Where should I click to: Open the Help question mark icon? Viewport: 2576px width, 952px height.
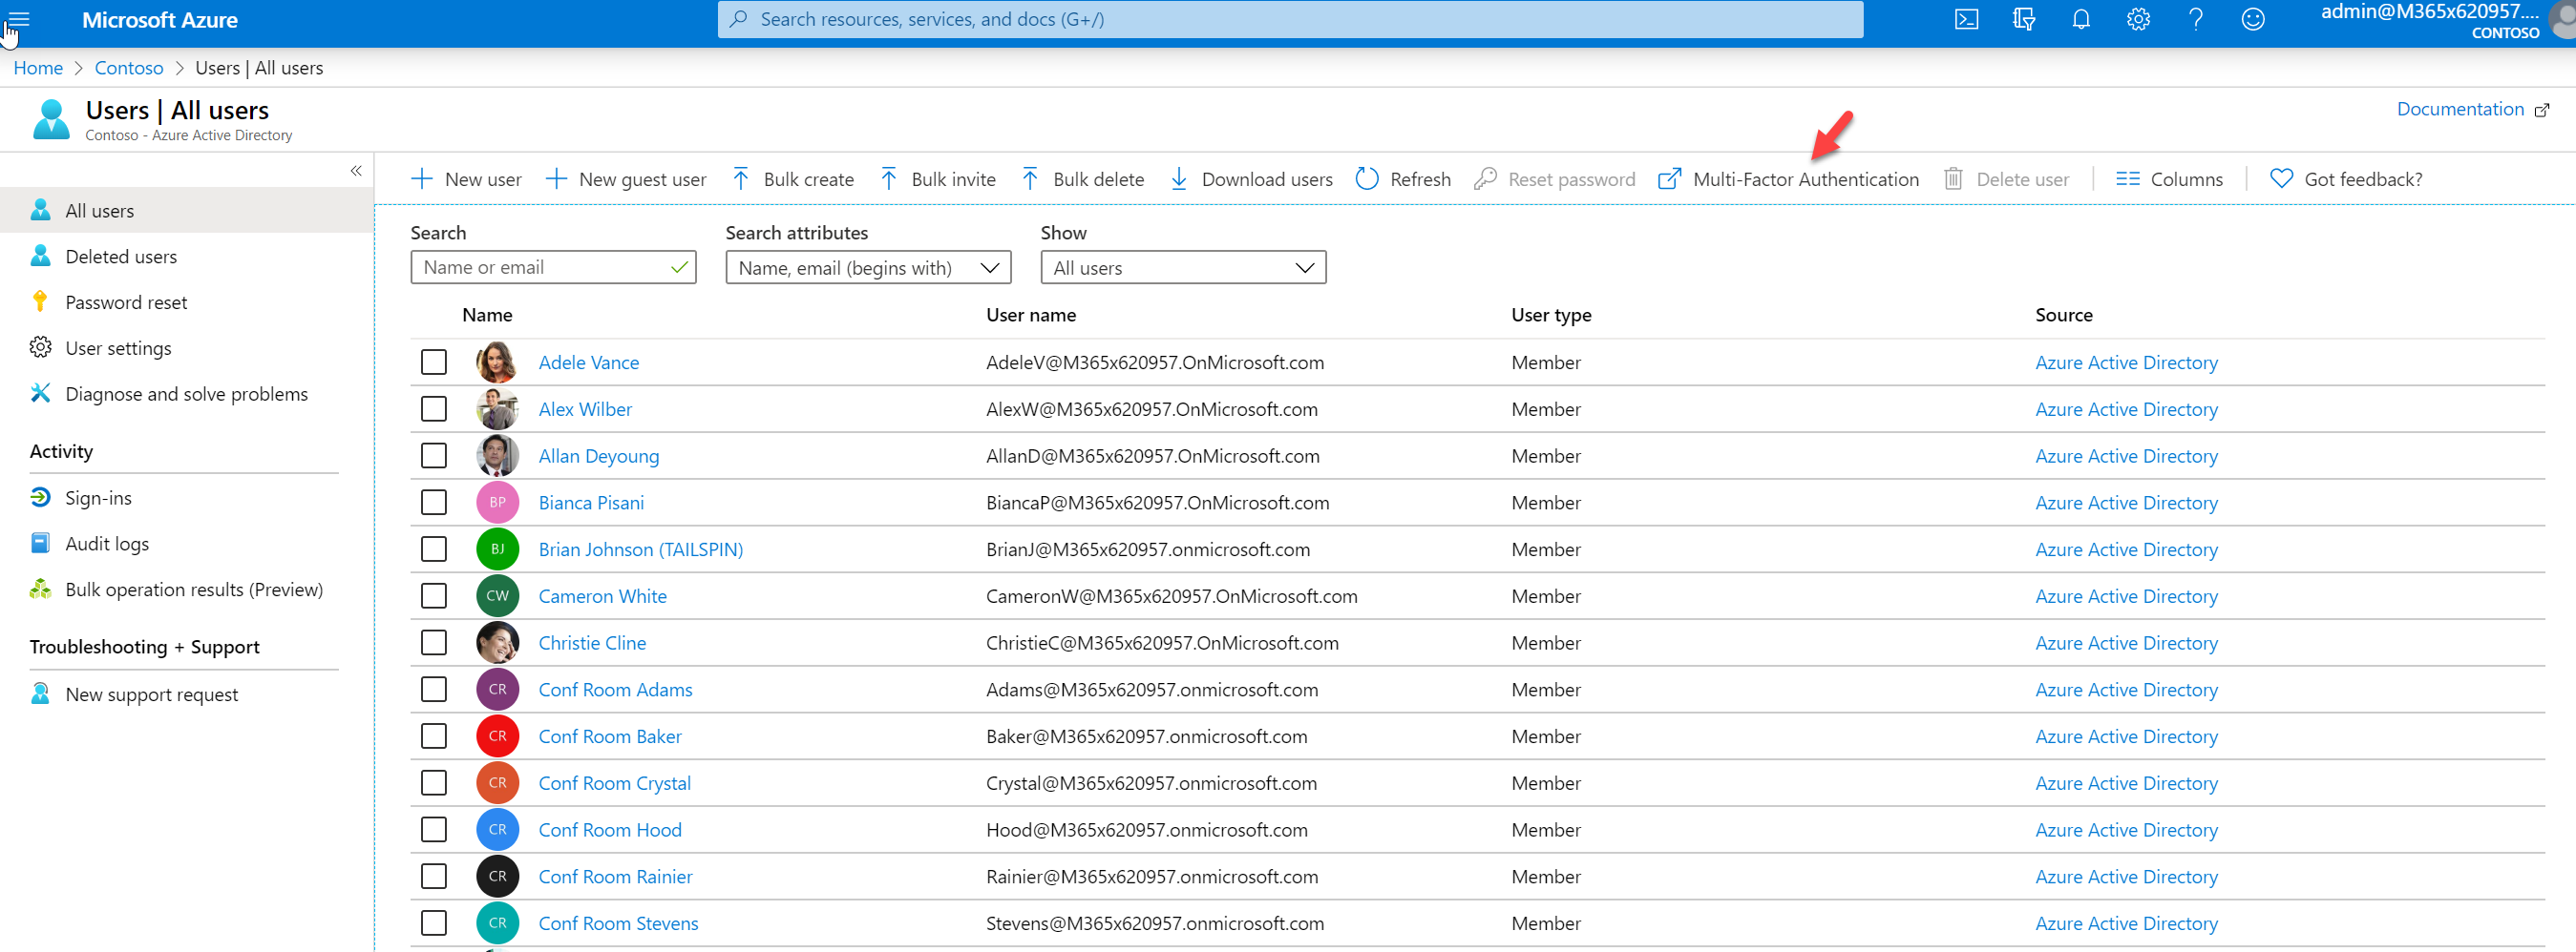click(2195, 19)
